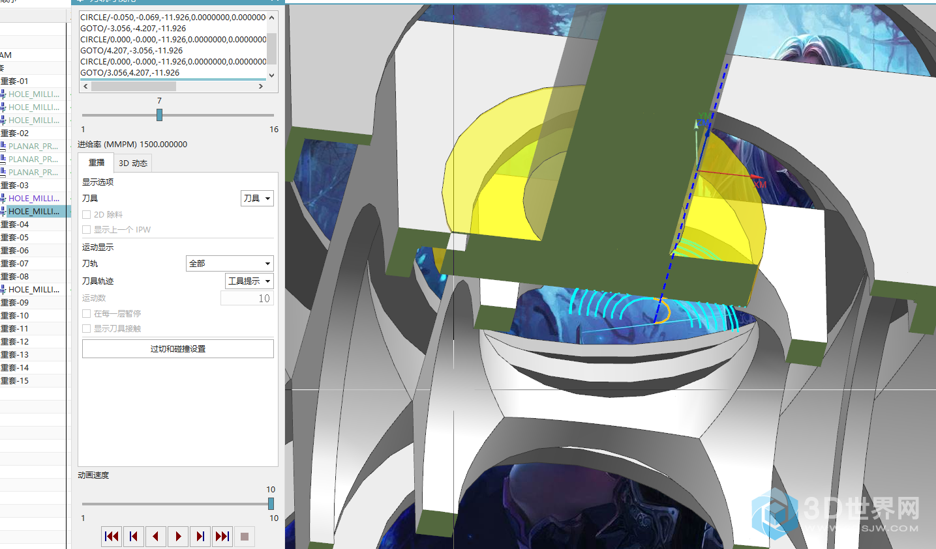The height and width of the screenshot is (549, 936).
Task: Toggle the 2D 除料 checkbox
Action: pos(86,214)
